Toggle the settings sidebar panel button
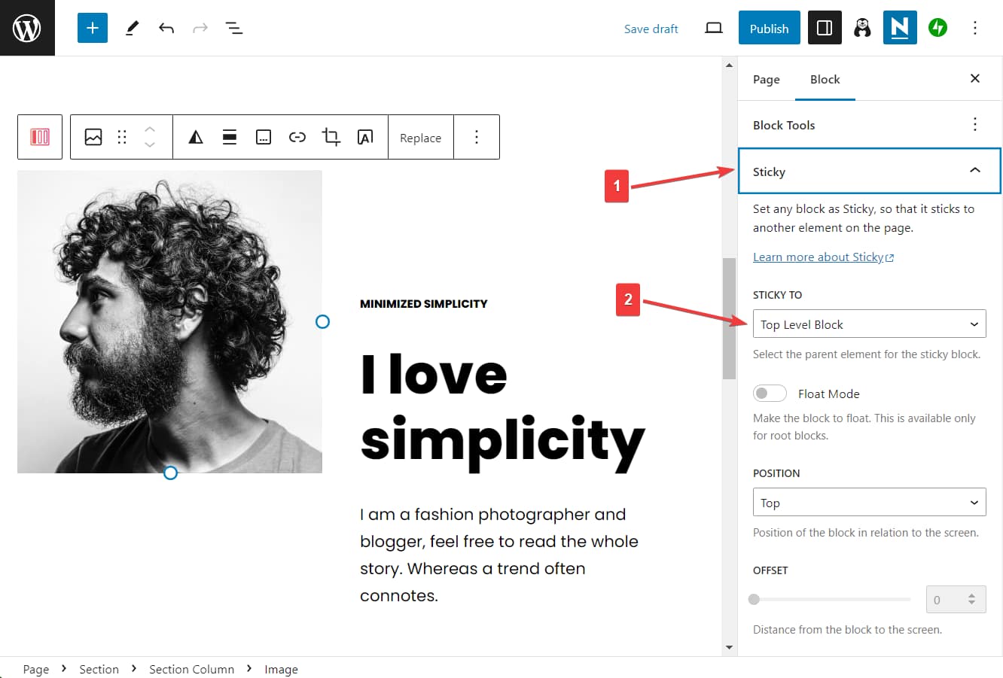 [825, 28]
